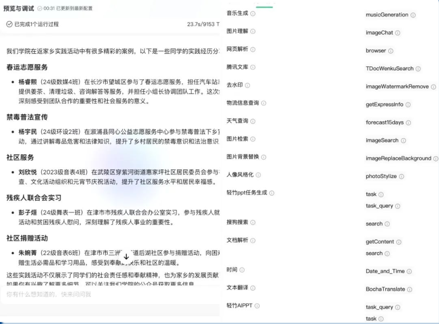Open the info icon for 图片检索
The image size is (439, 324).
point(253,139)
